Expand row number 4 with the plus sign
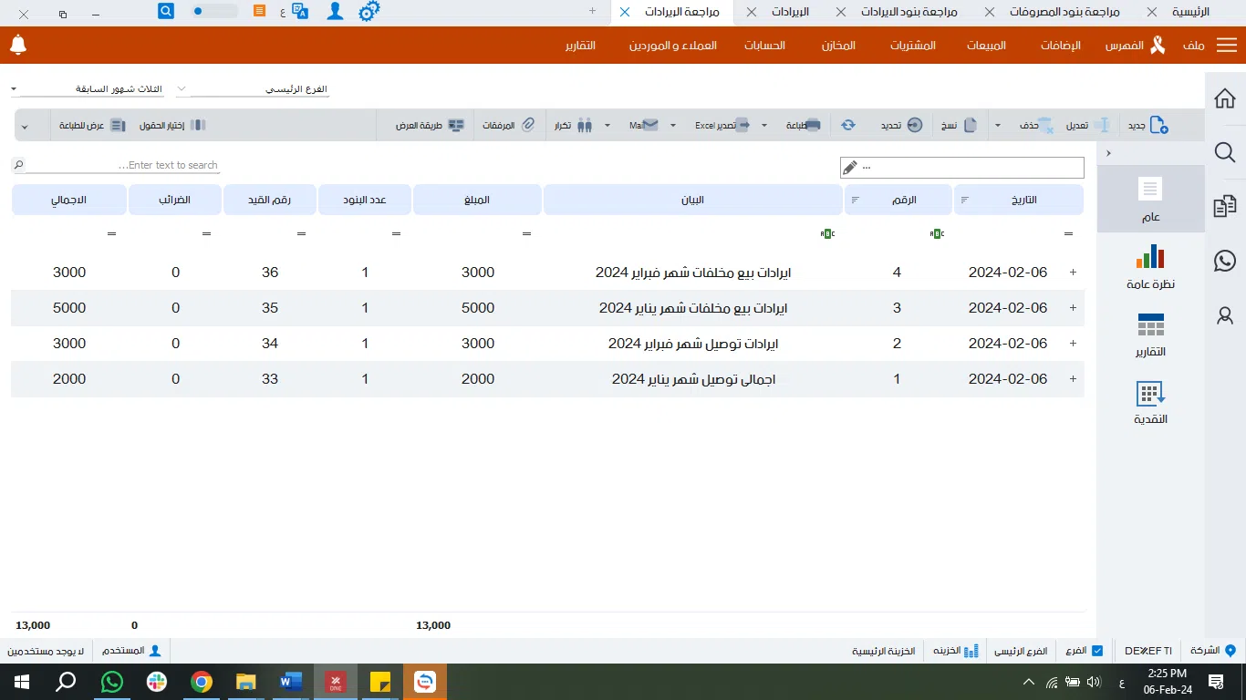Image resolution: width=1246 pixels, height=700 pixels. (x=1073, y=273)
